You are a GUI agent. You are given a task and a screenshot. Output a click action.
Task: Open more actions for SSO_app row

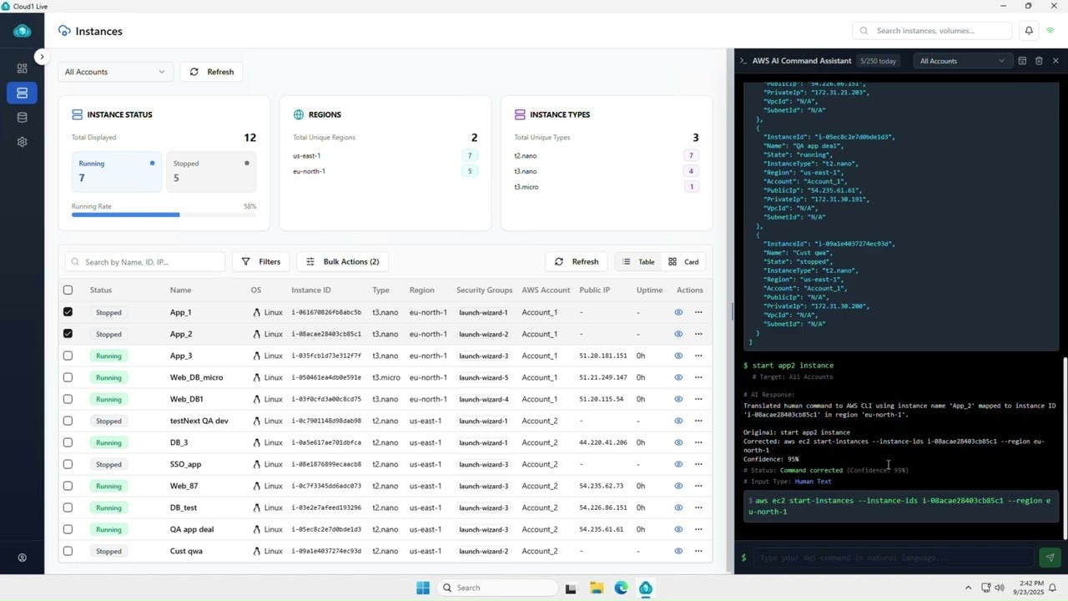click(x=698, y=464)
